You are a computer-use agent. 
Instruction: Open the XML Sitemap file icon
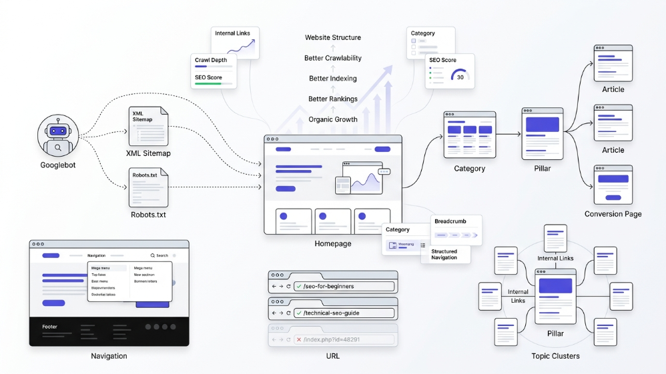tap(148, 126)
